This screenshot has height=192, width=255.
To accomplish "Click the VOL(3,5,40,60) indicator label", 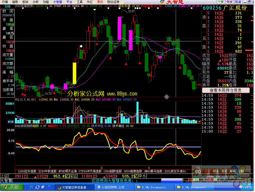I will click(25, 99).
